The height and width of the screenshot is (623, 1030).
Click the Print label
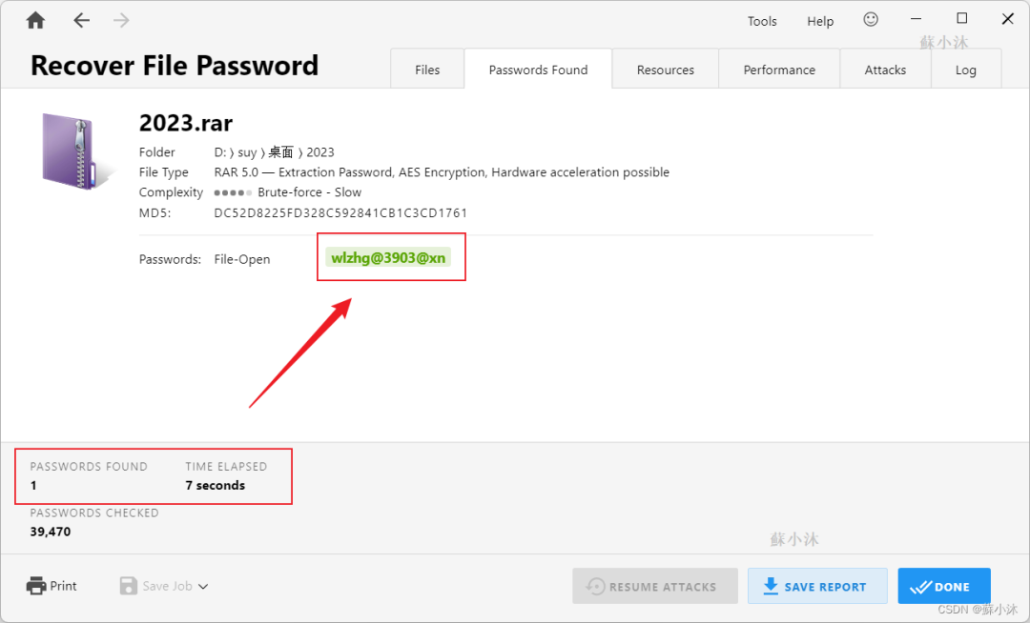click(x=63, y=586)
